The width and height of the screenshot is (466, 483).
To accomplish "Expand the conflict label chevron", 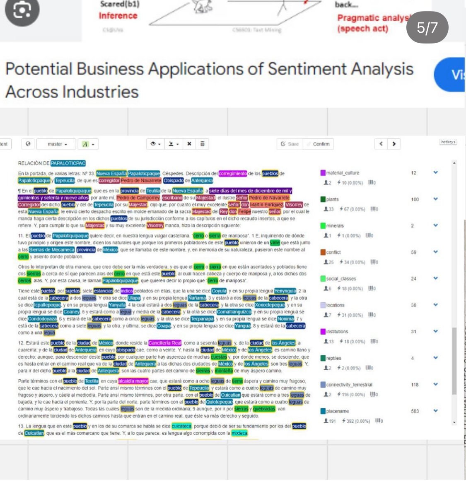I will pos(435,252).
